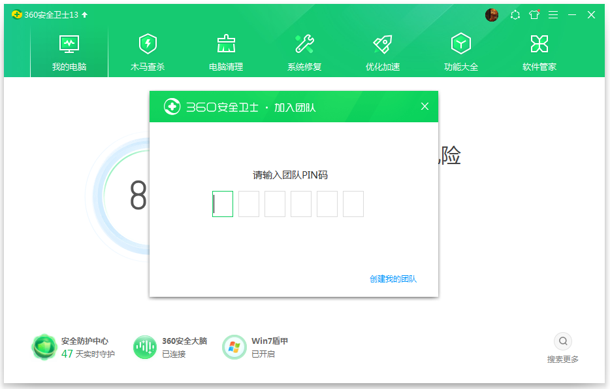
Task: Open the 360安全大脑 icon
Action: click(x=145, y=347)
